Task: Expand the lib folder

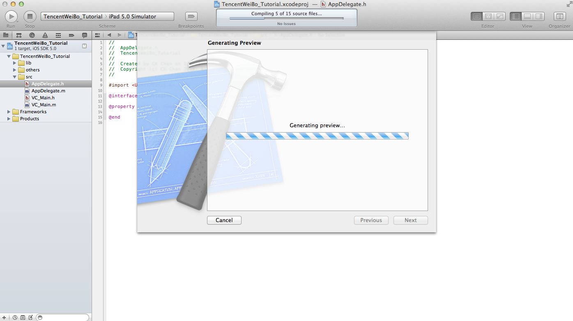Action: [15, 63]
